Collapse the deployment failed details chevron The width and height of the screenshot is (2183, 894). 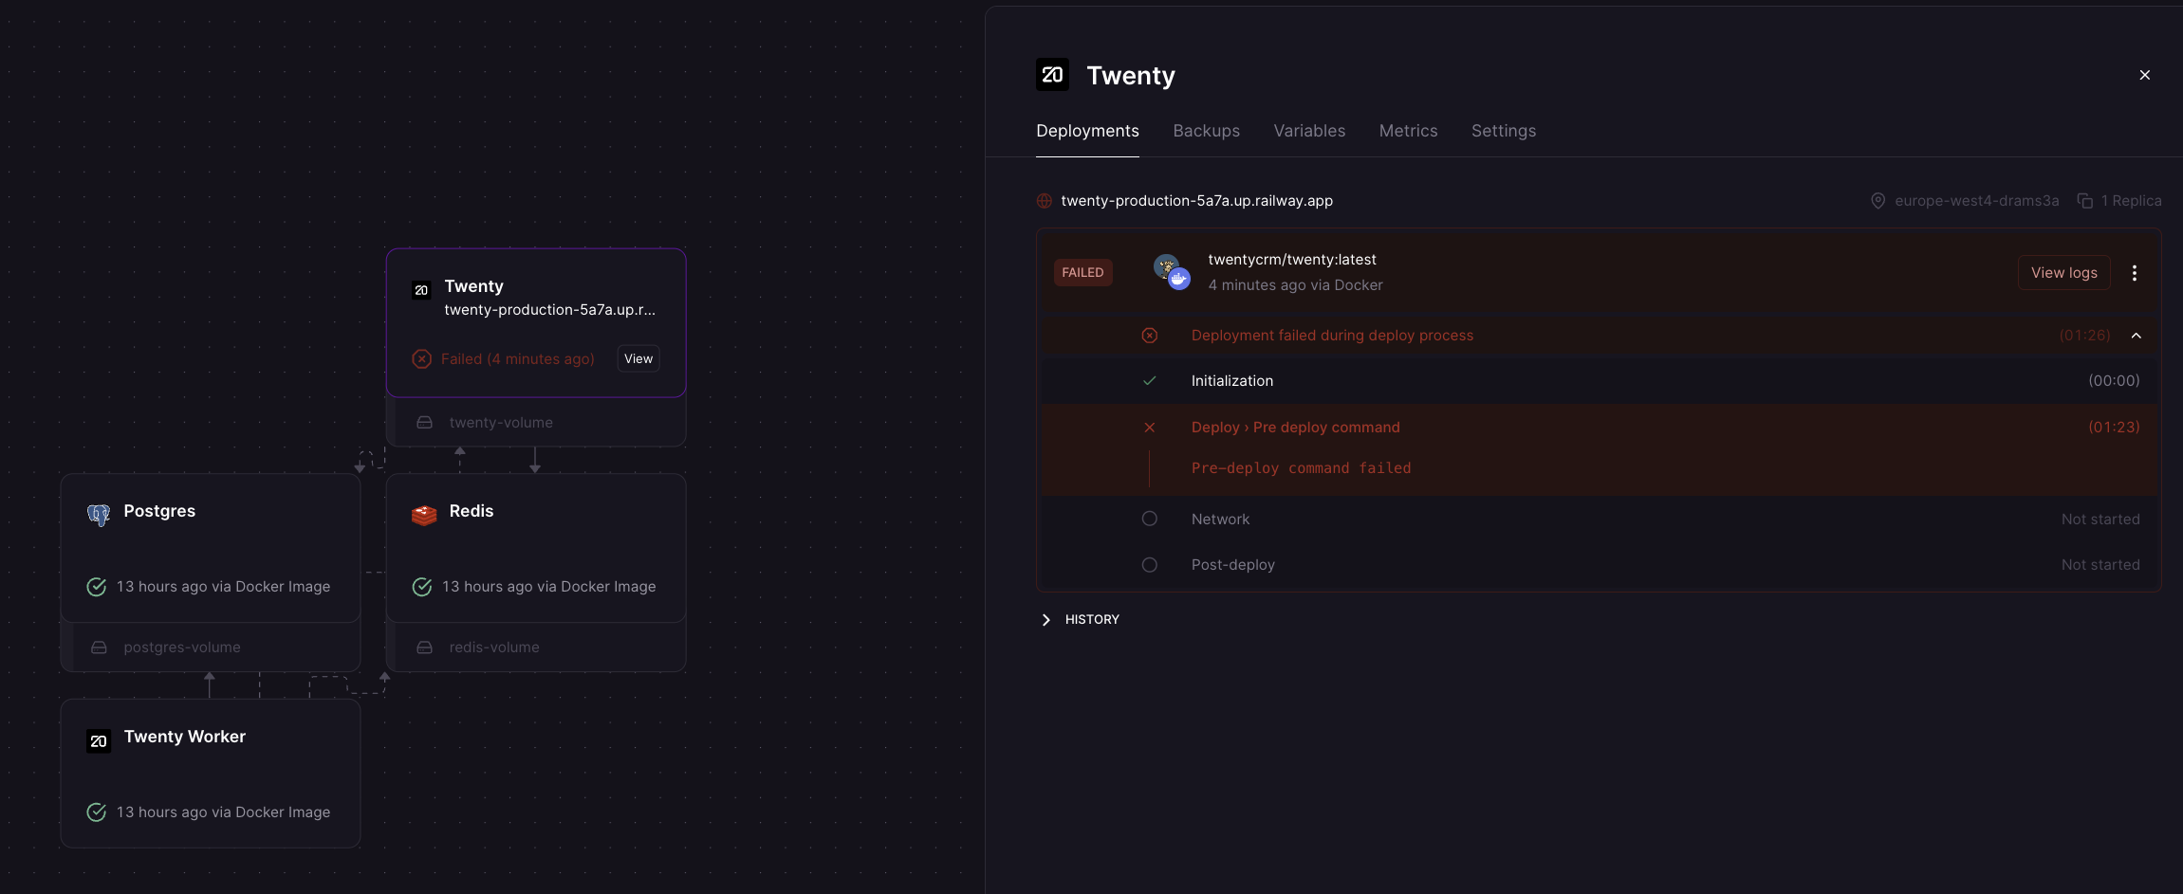point(2137,336)
